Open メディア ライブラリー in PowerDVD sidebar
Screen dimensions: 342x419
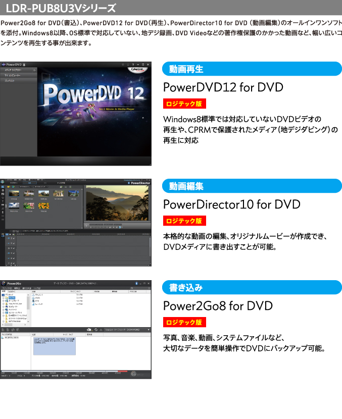(16, 70)
